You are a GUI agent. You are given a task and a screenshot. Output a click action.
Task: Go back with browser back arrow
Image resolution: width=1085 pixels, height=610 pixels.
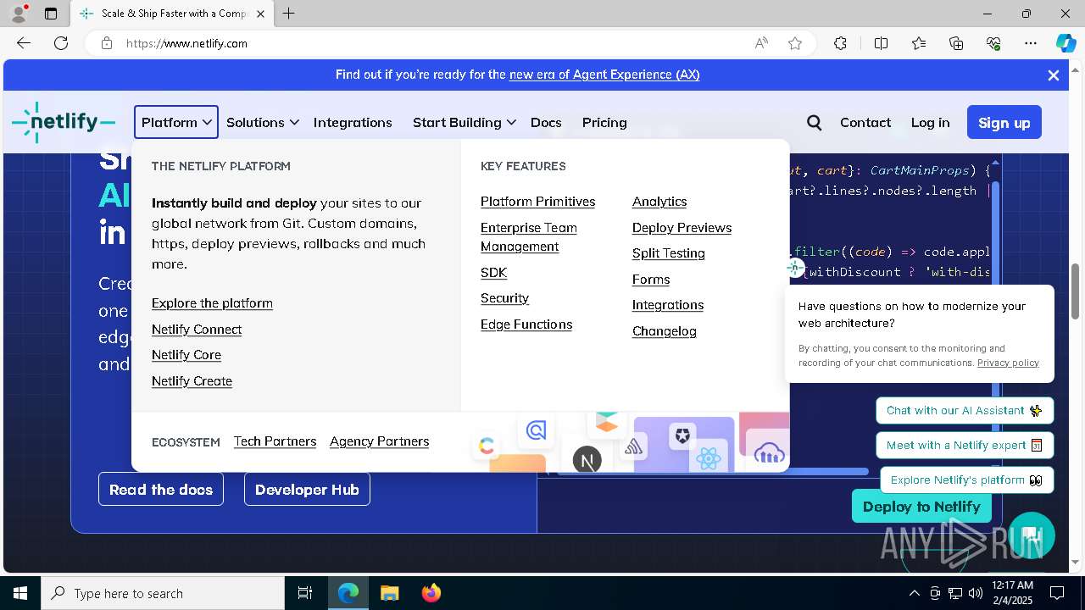tap(24, 43)
